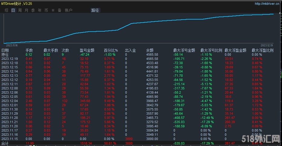The width and height of the screenshot is (282, 146).
Task: Open the 季 quarterly tab
Action: click(x=33, y=10)
